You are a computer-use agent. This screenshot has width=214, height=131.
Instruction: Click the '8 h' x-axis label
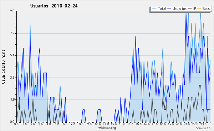pos(81,124)
